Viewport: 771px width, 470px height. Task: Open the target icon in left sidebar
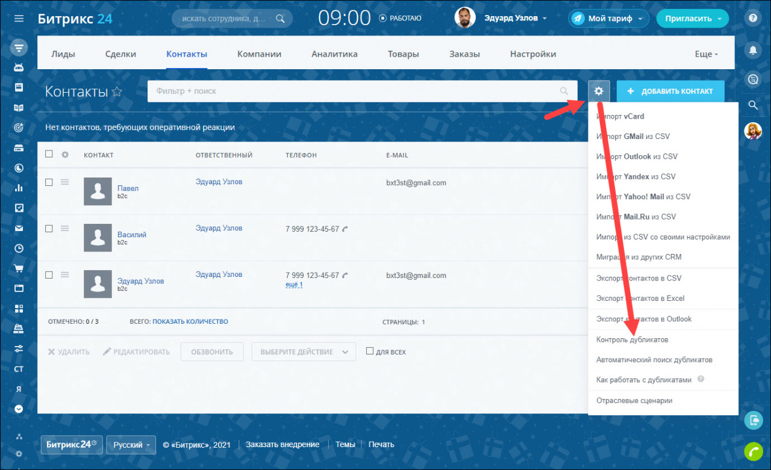[x=19, y=128]
